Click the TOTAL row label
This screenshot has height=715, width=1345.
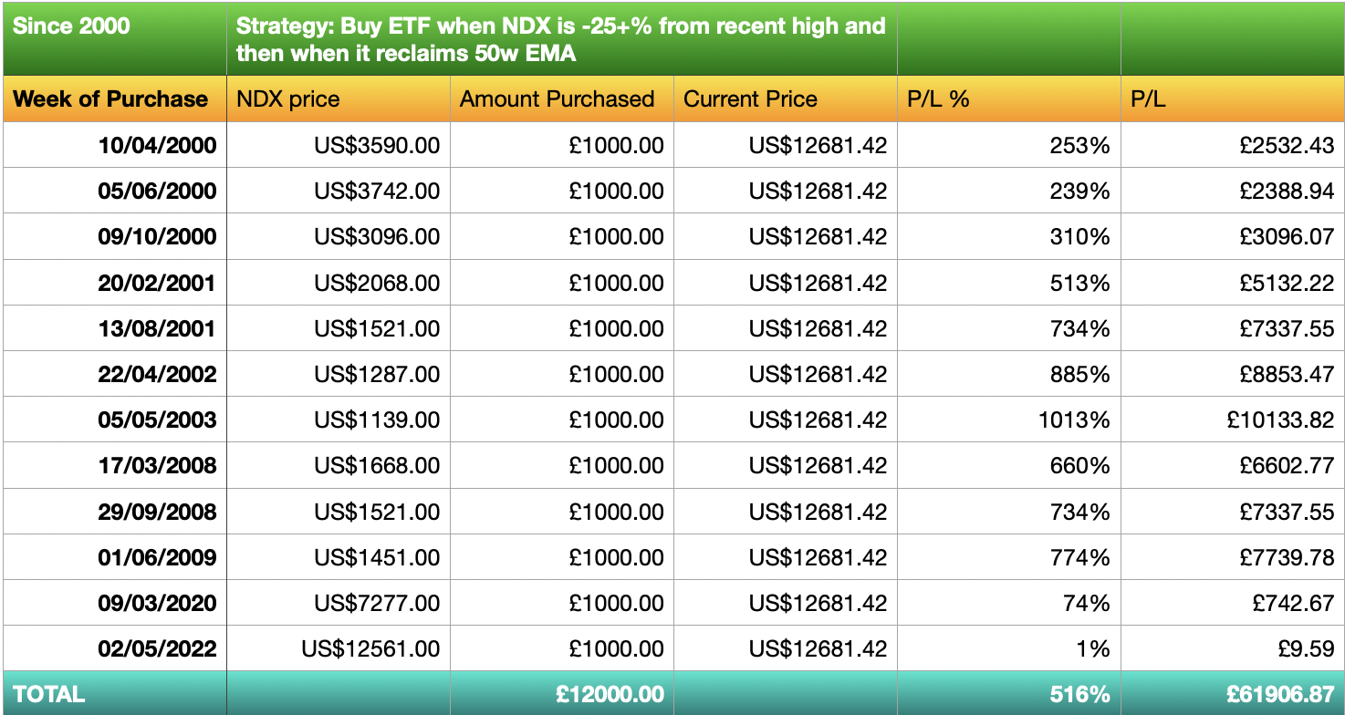point(114,693)
